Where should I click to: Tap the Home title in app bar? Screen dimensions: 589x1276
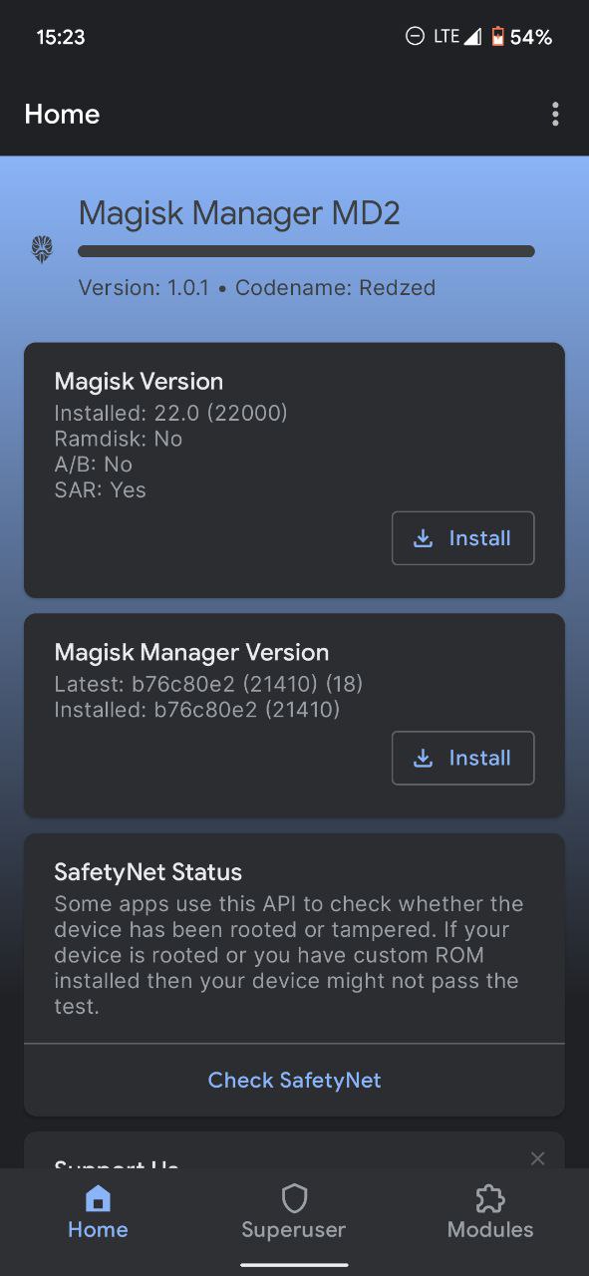(62, 114)
